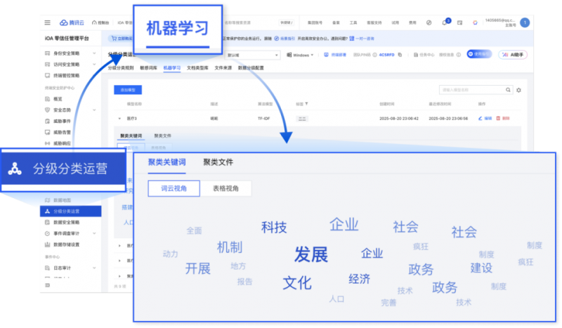
Task: Switch to the 聚类文件 tab
Action: point(218,162)
